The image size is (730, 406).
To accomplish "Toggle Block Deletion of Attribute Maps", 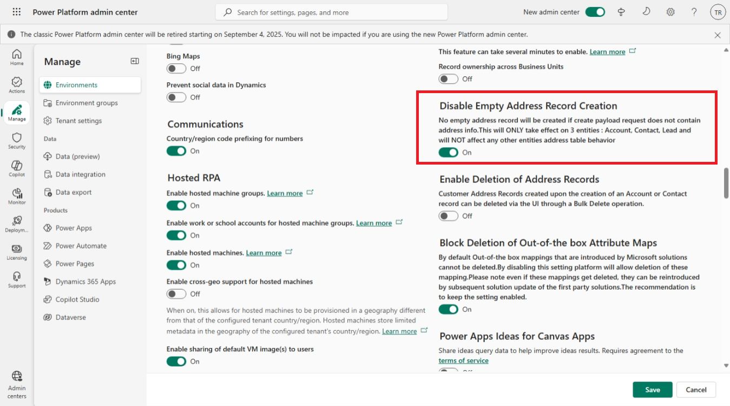I will pos(449,310).
